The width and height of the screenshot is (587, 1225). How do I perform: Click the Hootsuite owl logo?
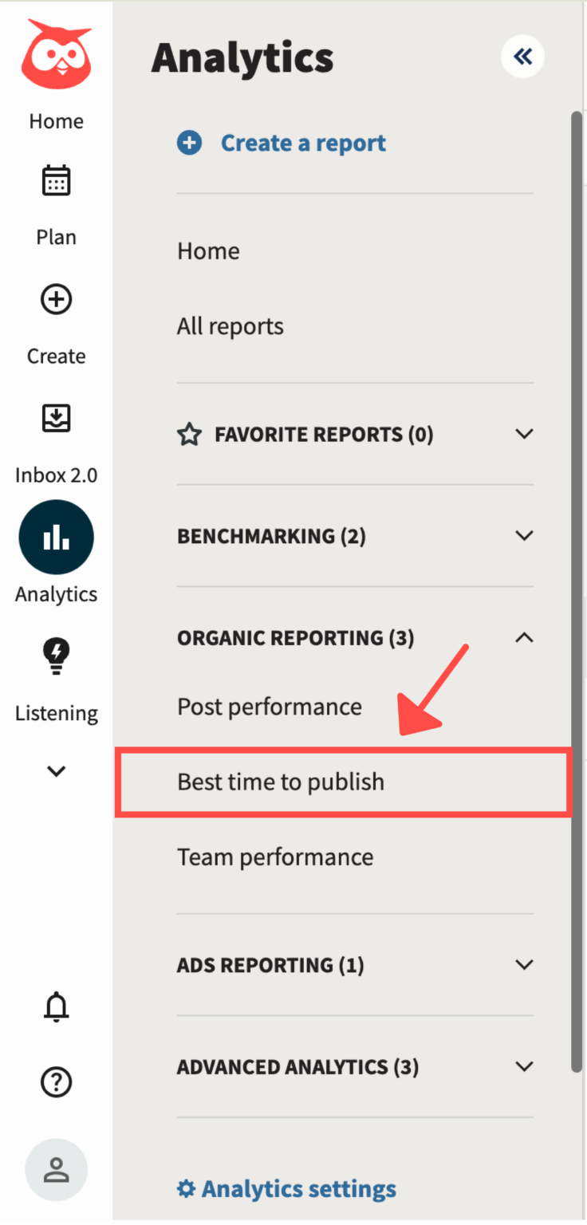(x=56, y=53)
